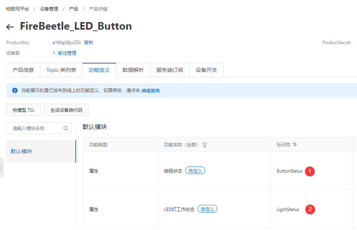Viewport: 357px width, 230px height.
Task: Navigate to 物联网平台 breadcrumb
Action: click(18, 9)
